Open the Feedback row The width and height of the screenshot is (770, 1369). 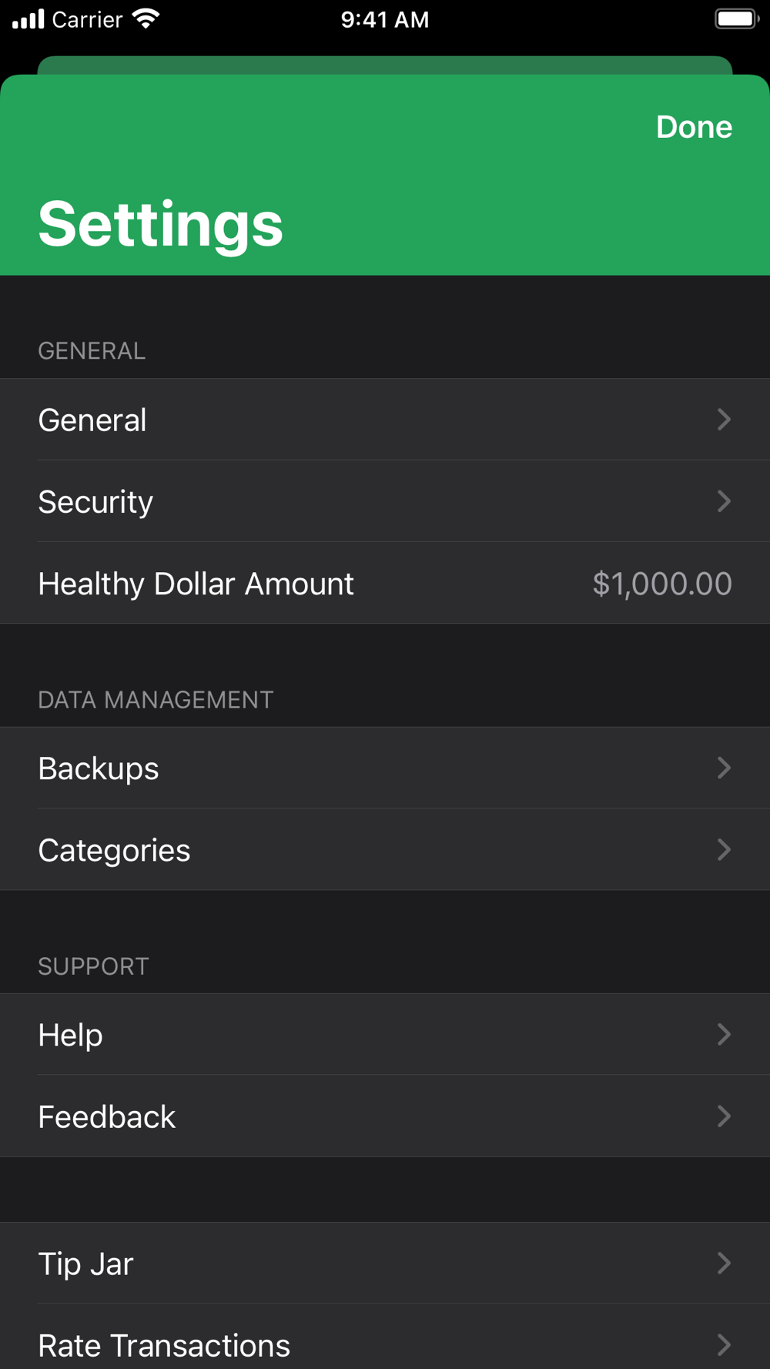[x=385, y=1116]
